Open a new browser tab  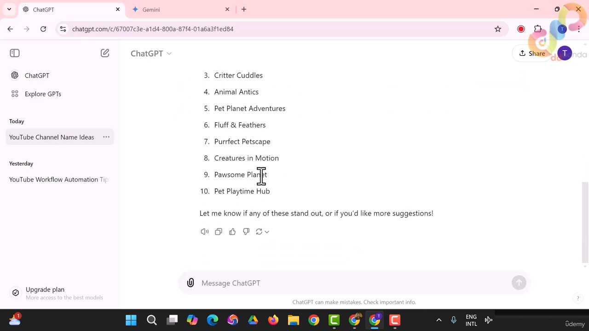pyautogui.click(x=244, y=9)
